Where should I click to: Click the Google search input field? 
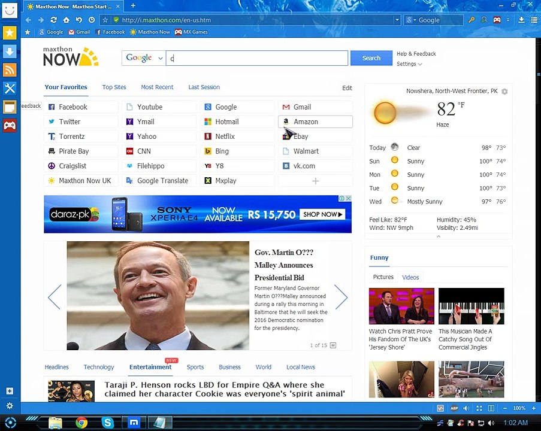(256, 58)
